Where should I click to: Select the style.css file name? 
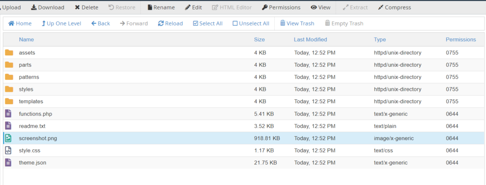coord(29,150)
